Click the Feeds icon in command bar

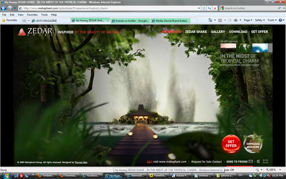[220, 20]
